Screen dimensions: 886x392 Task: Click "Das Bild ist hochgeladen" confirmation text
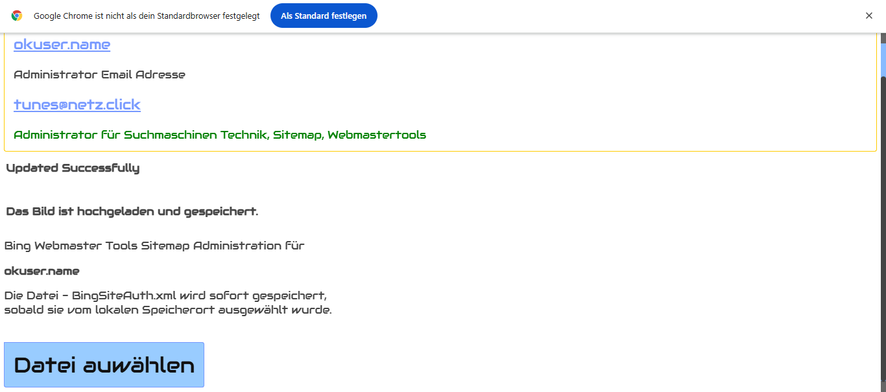(x=132, y=212)
